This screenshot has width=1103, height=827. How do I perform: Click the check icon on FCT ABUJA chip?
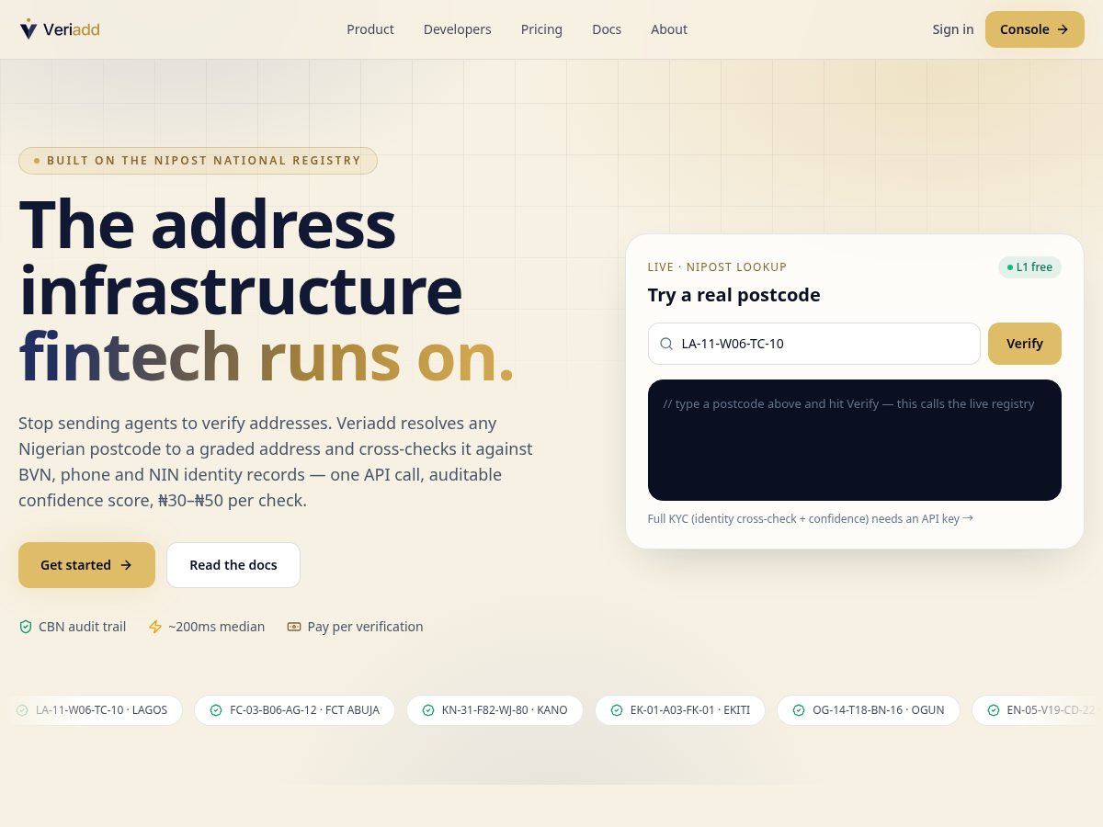[216, 710]
